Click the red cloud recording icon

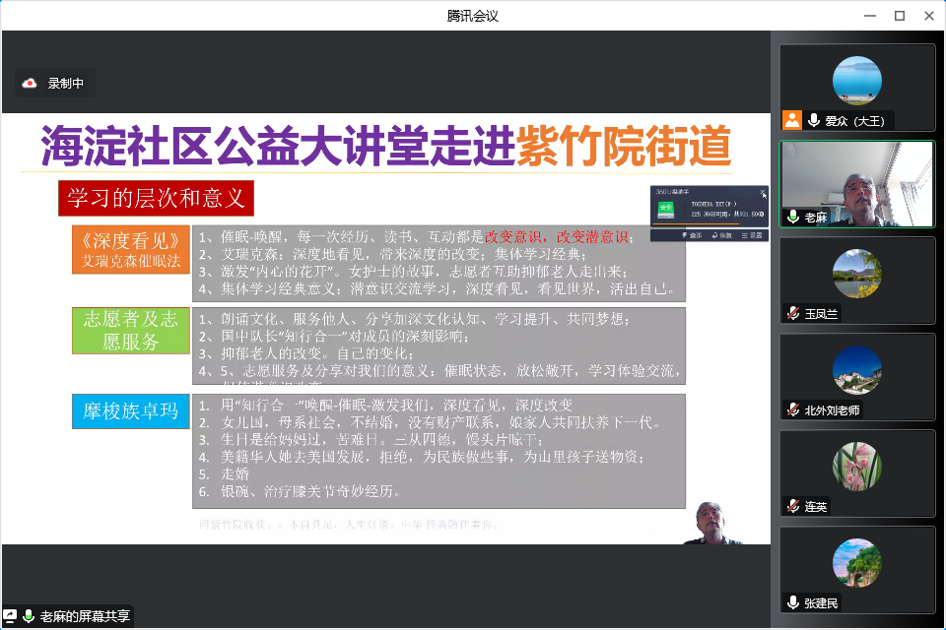(x=30, y=84)
